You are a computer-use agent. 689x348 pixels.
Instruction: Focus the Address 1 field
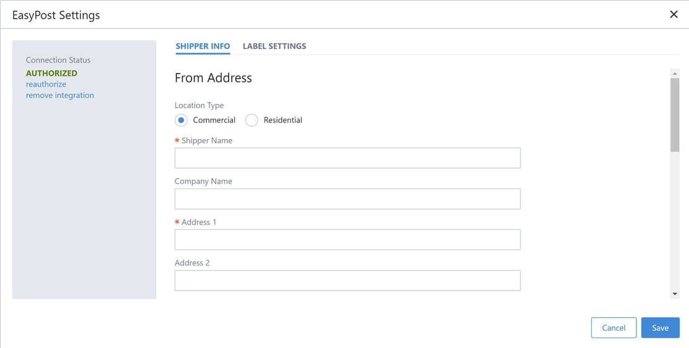(348, 239)
